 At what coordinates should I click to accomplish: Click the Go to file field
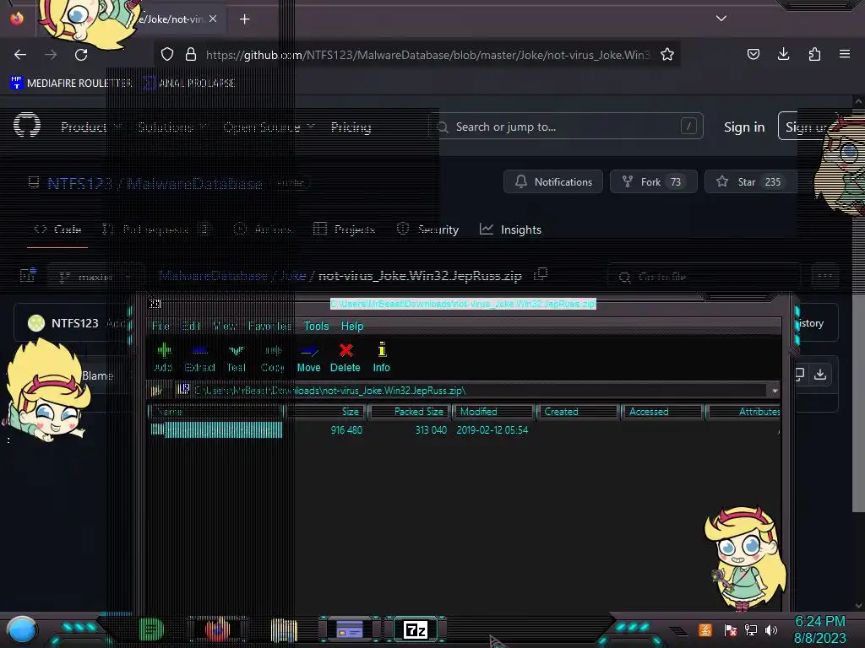click(704, 277)
